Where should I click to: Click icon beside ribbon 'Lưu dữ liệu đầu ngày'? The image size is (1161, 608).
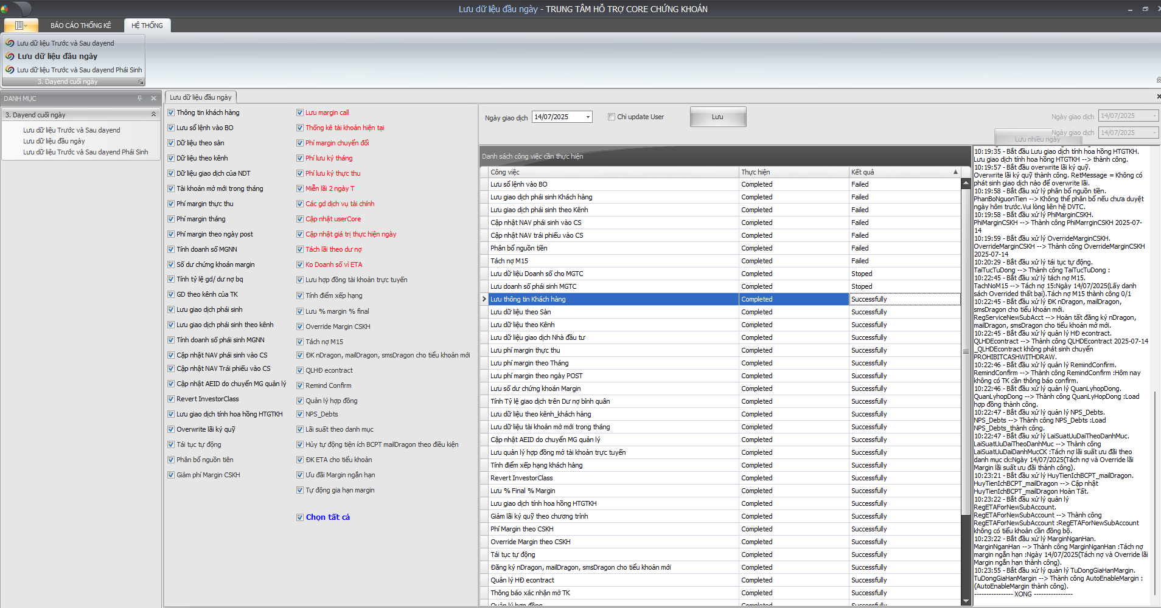[10, 56]
